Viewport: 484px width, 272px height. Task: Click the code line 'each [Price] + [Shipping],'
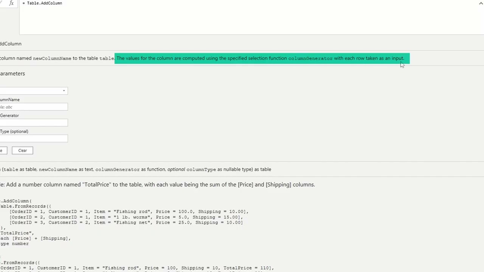(35, 238)
